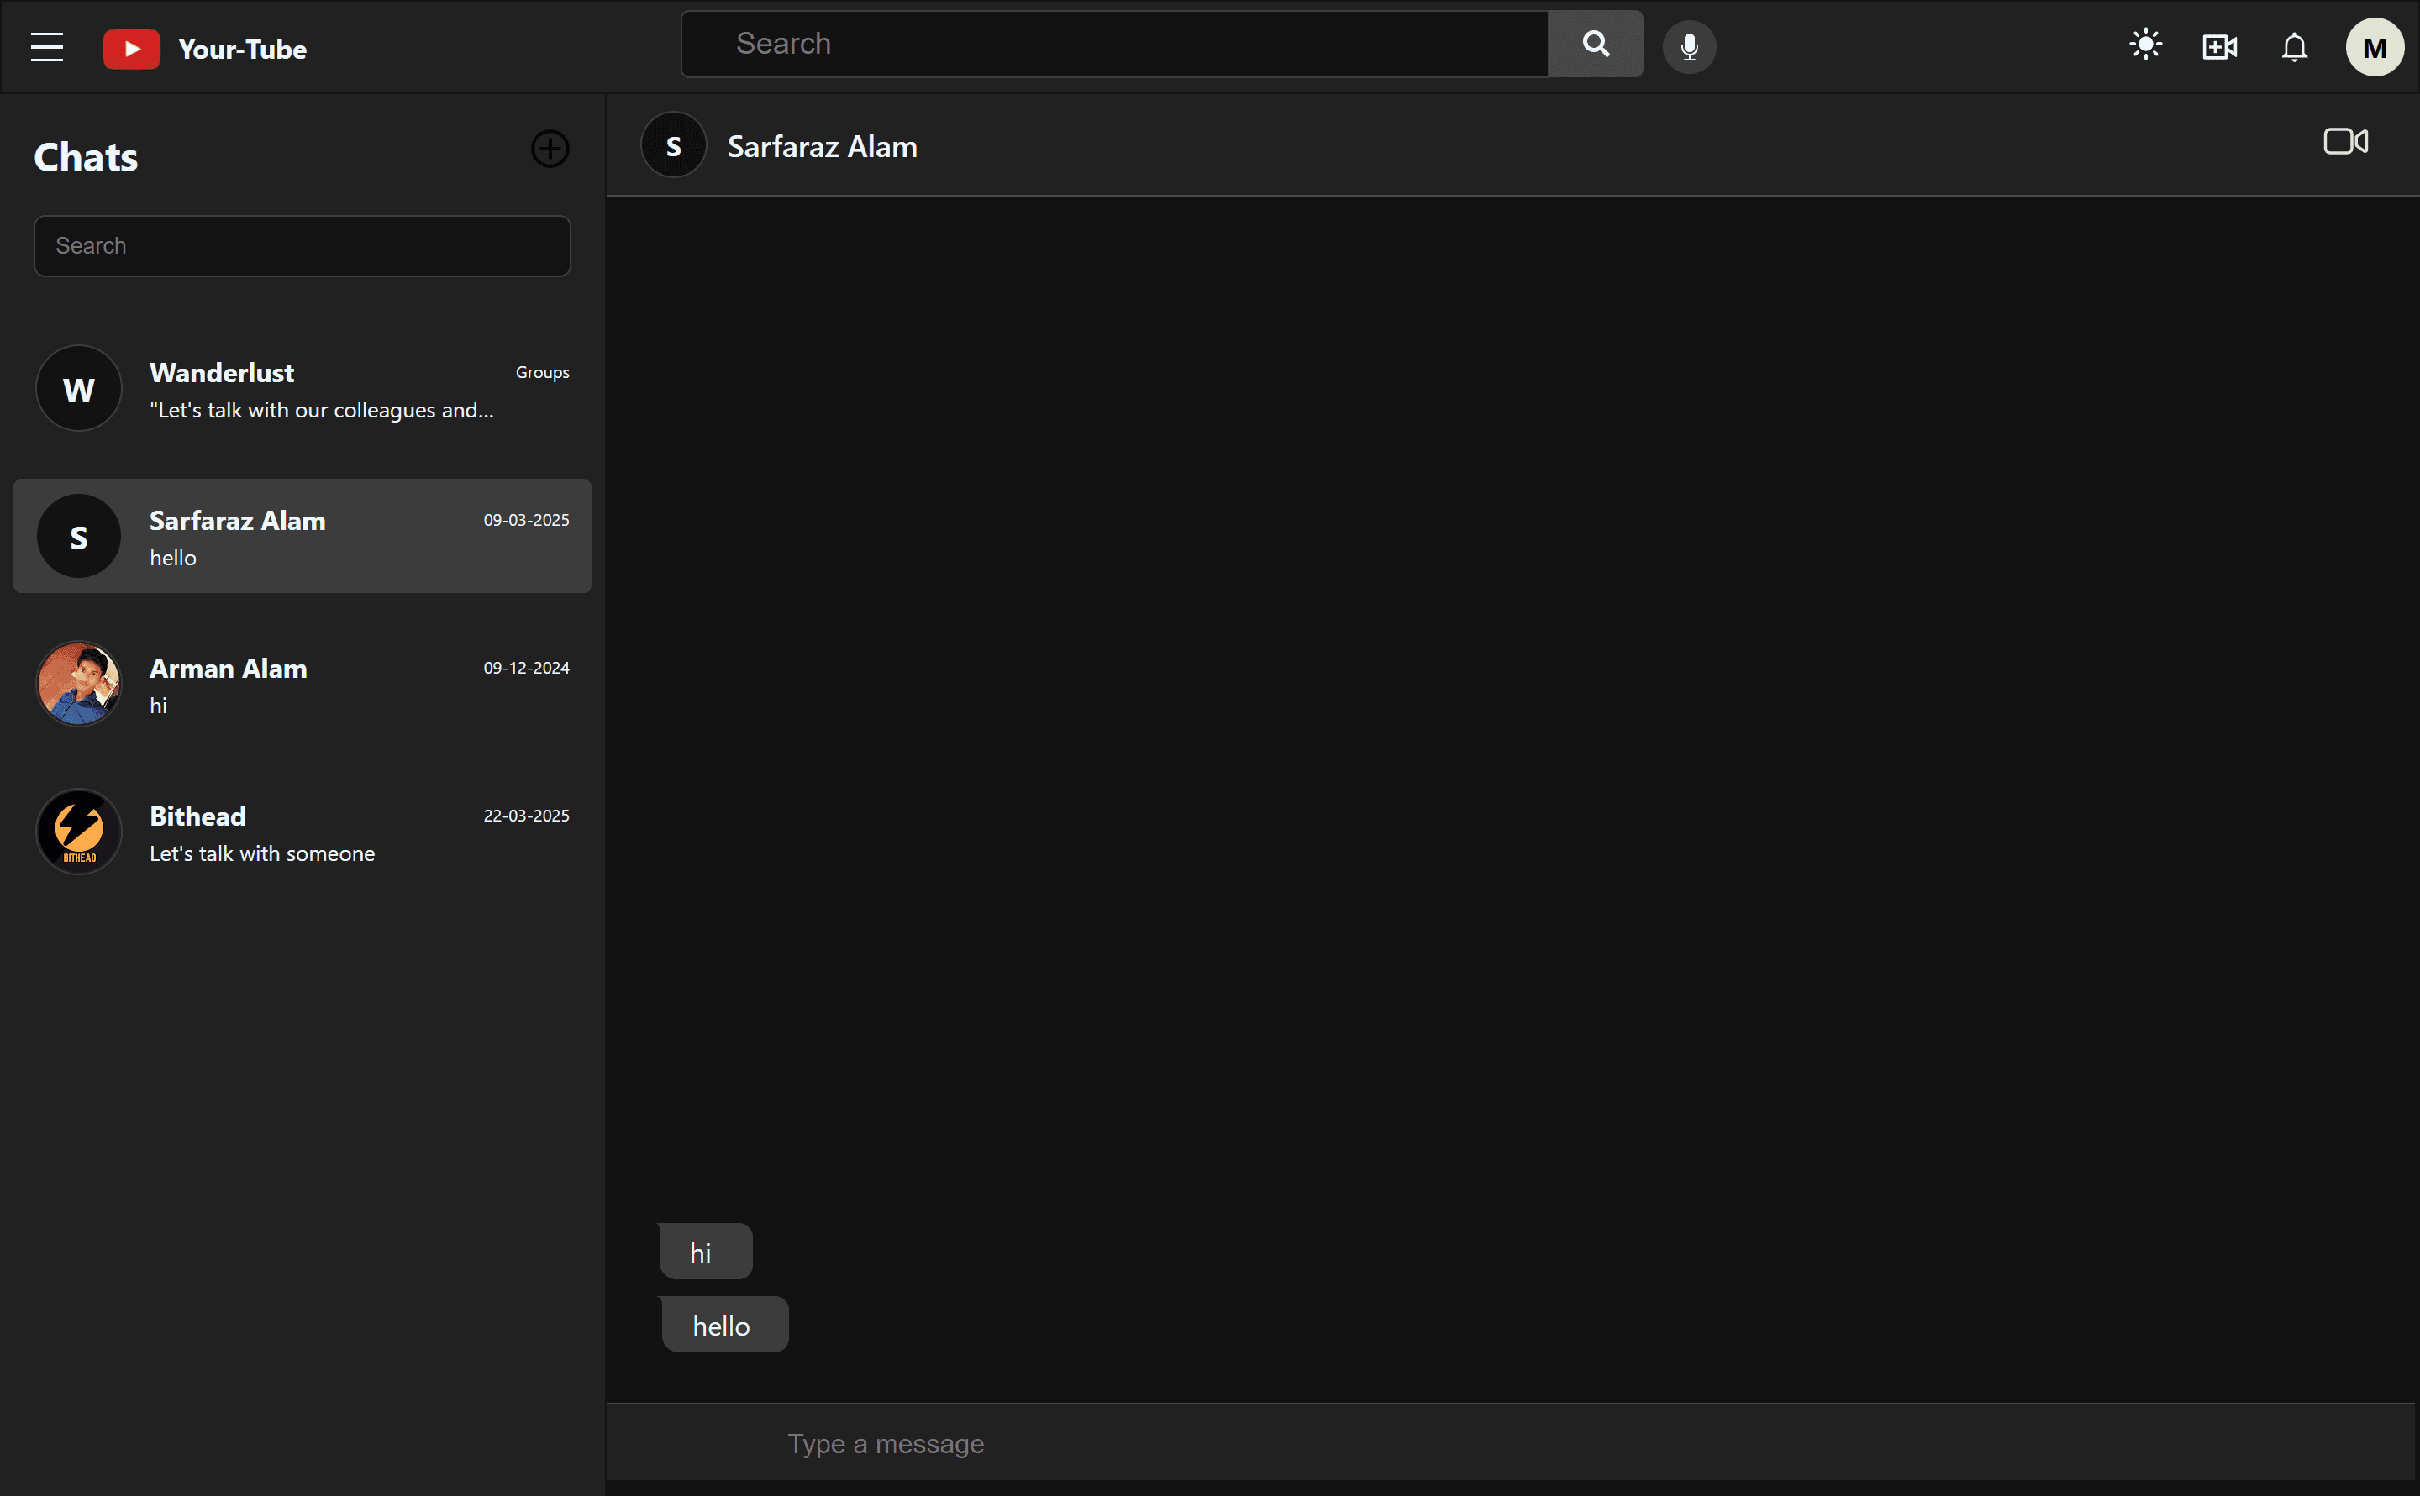Viewport: 2420px width, 1512px height.
Task: Open the Wanderlust group chat
Action: point(302,388)
